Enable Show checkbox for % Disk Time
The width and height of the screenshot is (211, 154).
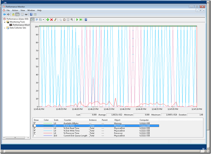[x=35, y=126]
